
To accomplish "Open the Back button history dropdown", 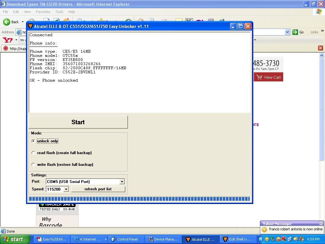I will (x=23, y=22).
